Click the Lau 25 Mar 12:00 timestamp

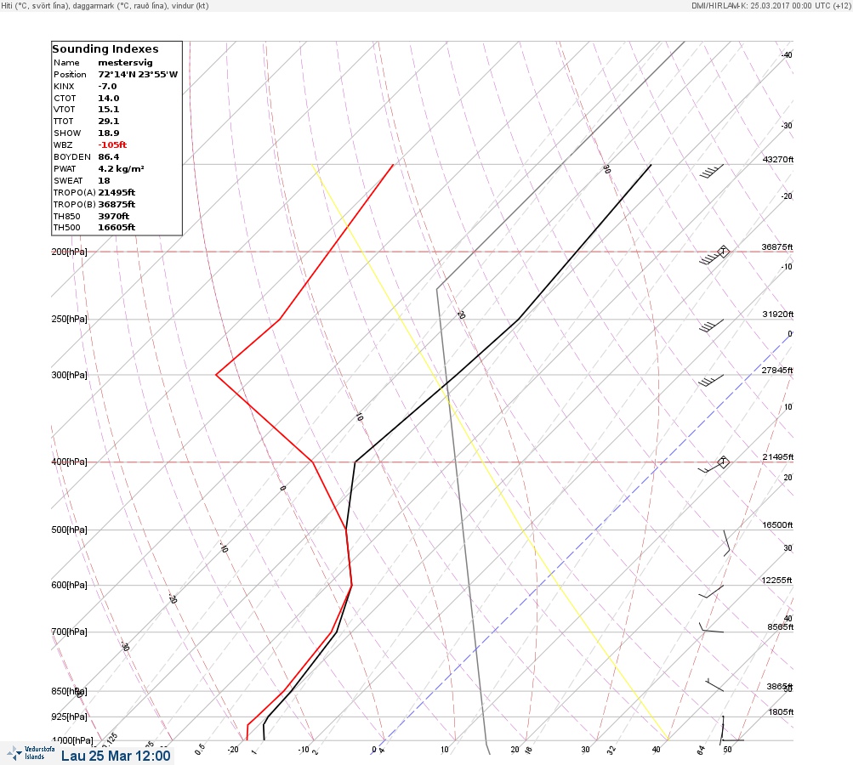[x=116, y=756]
